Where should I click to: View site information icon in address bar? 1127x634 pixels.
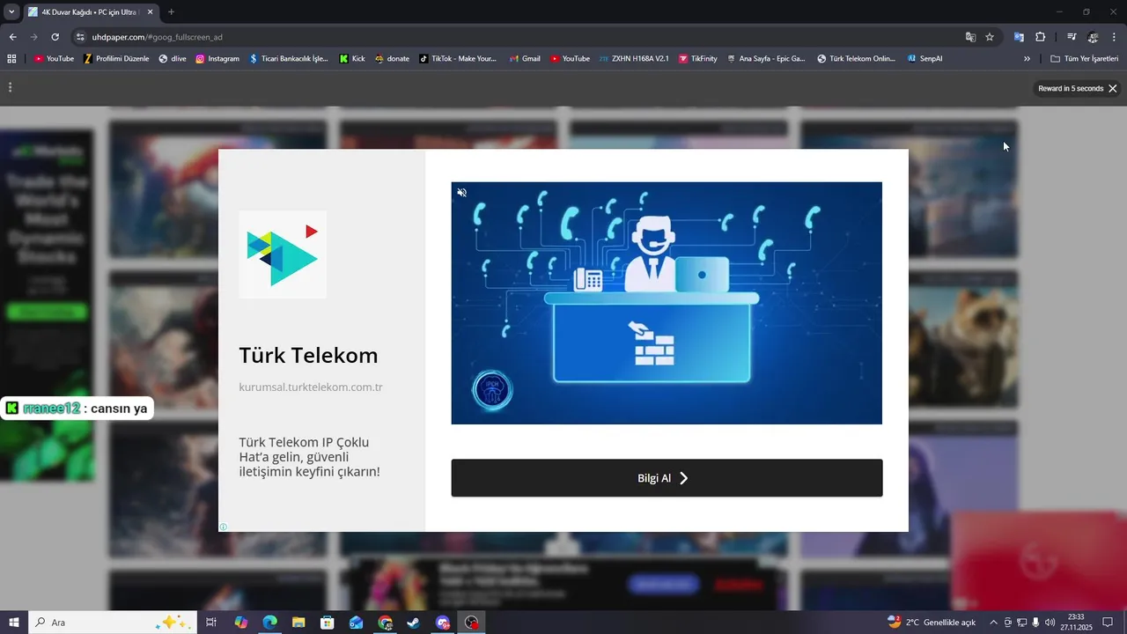(80, 37)
